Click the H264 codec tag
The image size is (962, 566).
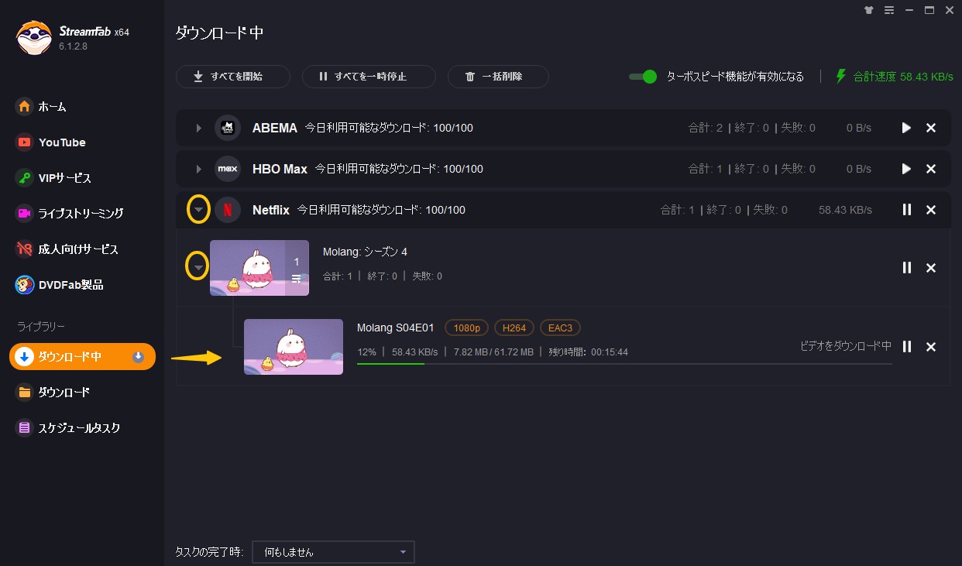[x=514, y=328]
